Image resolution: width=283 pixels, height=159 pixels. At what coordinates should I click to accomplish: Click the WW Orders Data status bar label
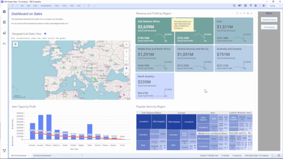click(x=256, y=155)
